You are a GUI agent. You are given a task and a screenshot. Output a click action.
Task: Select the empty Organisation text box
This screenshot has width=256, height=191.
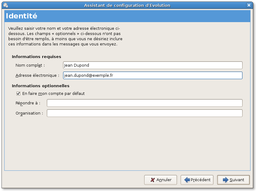pyautogui.click(x=145, y=113)
